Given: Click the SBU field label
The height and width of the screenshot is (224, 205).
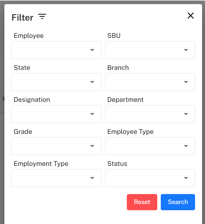Looking at the screenshot, I should tap(114, 36).
